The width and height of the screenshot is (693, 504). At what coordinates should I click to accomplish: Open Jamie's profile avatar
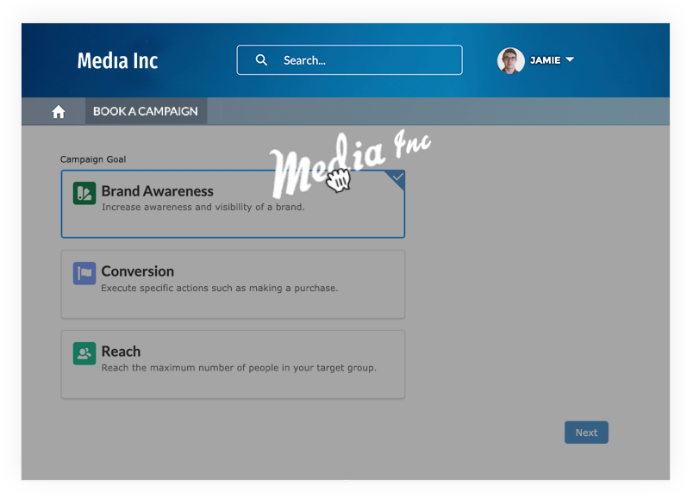click(x=510, y=60)
